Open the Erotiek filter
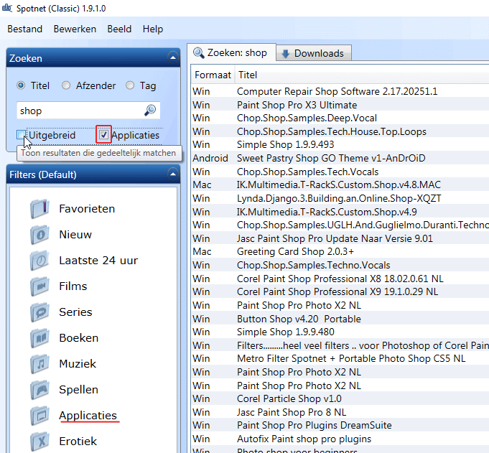 click(x=78, y=442)
